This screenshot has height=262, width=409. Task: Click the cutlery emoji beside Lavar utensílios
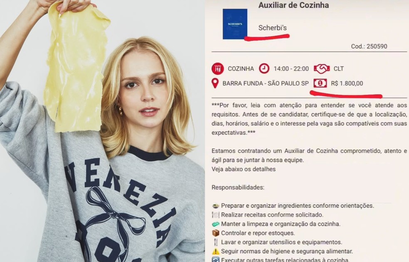pos(215,242)
